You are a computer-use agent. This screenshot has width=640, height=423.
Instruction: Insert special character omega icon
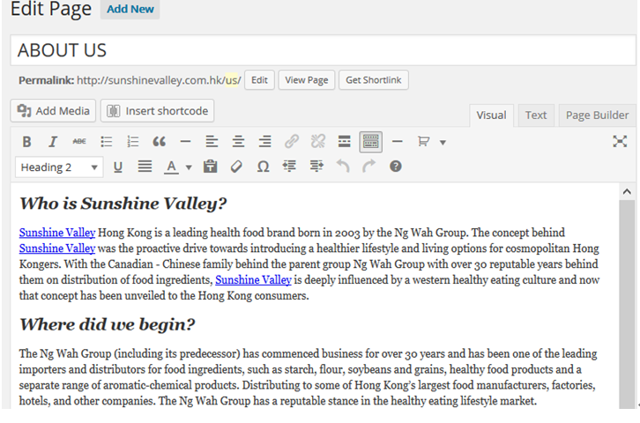tap(264, 167)
